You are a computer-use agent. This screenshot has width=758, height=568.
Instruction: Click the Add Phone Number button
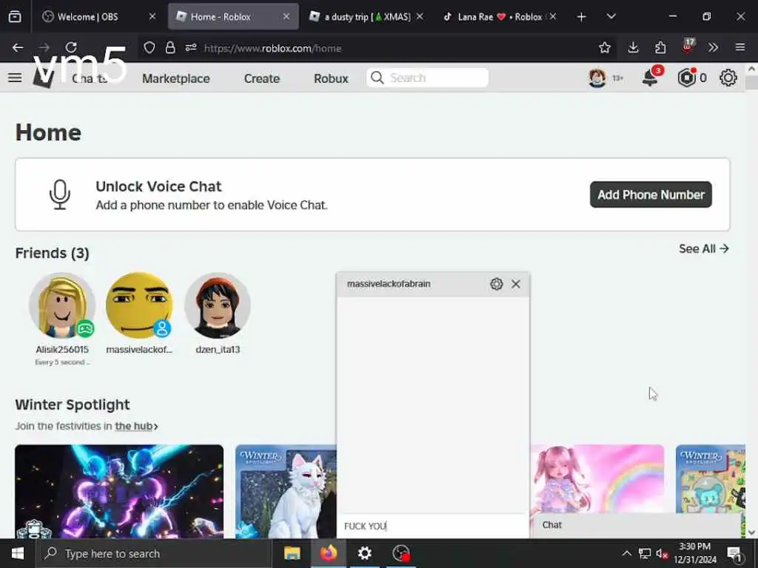tap(651, 195)
